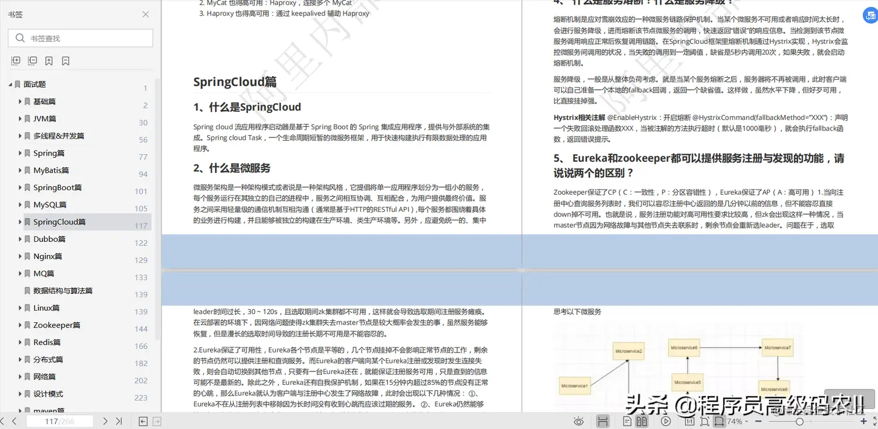The width and height of the screenshot is (878, 429).
Task: Open the Zookeeper篇 bookmark
Action: pos(57,325)
